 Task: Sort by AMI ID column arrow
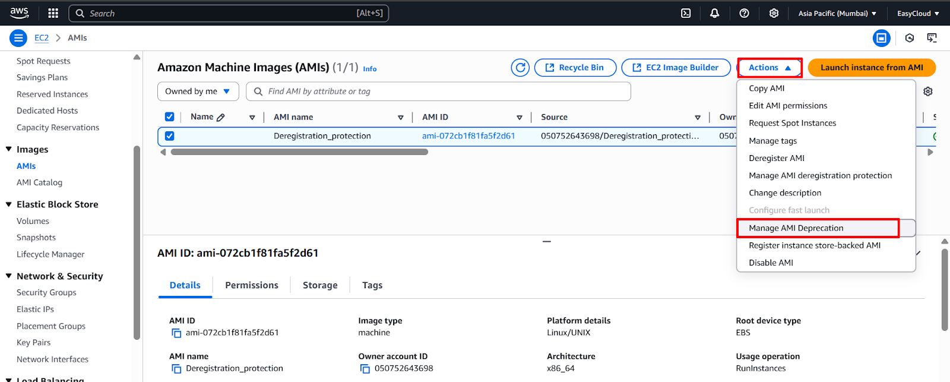(x=520, y=118)
